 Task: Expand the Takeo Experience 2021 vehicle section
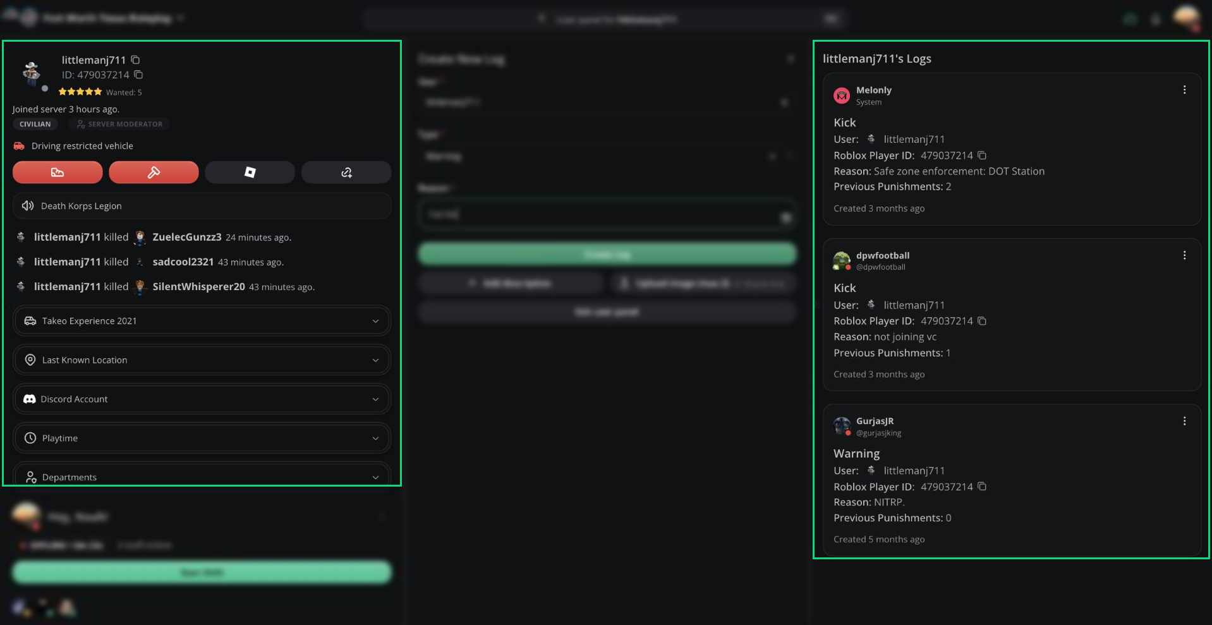(202, 320)
